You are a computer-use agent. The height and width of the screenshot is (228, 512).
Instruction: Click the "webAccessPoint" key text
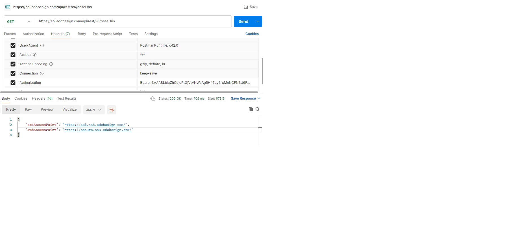click(42, 130)
